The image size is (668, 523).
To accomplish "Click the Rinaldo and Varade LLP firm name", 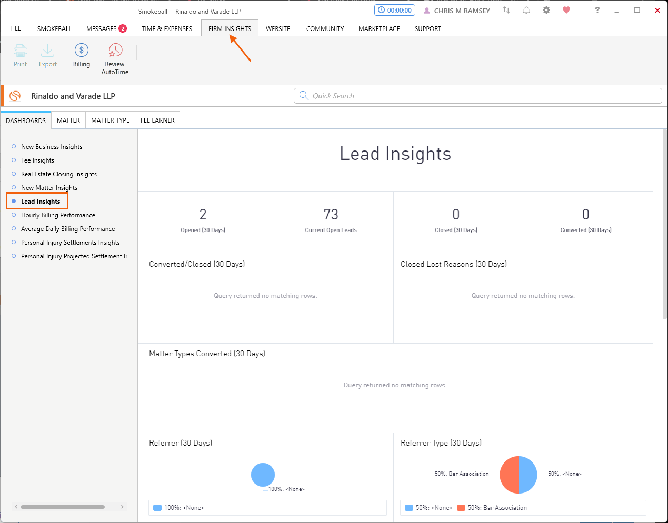I will coord(73,96).
